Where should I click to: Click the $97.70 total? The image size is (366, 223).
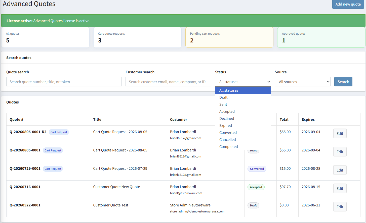click(x=285, y=187)
